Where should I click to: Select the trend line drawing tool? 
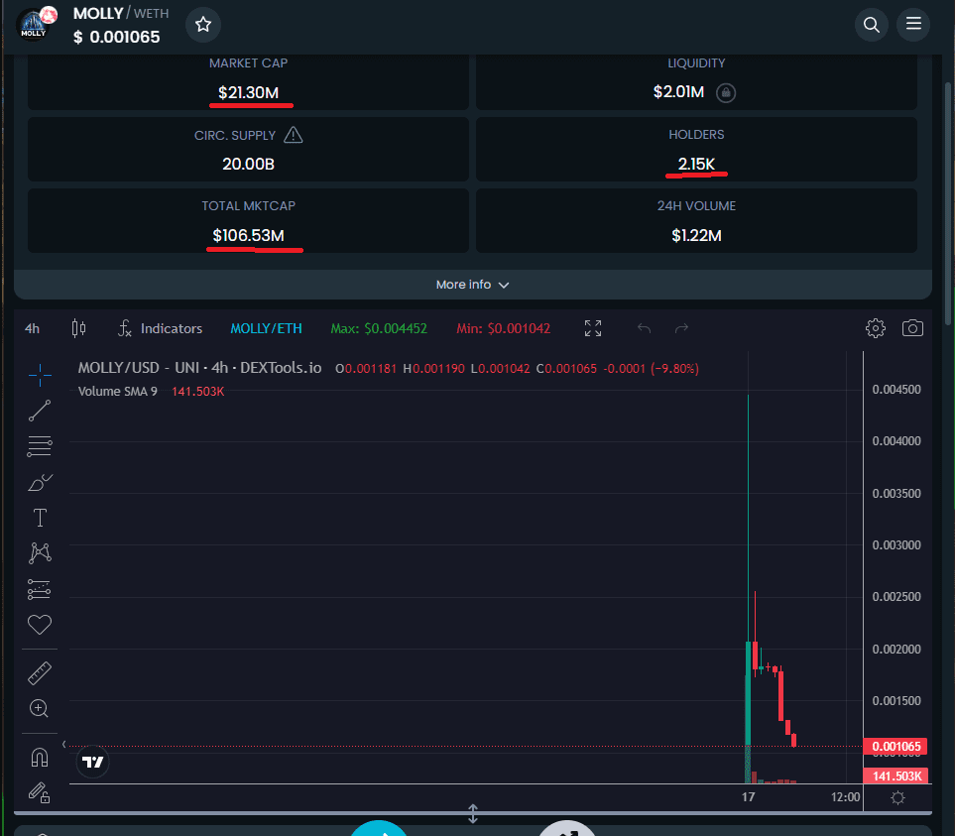[39, 411]
